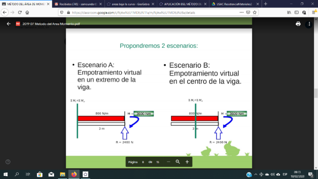Reload the current page
The image size is (318, 179).
[20, 13]
